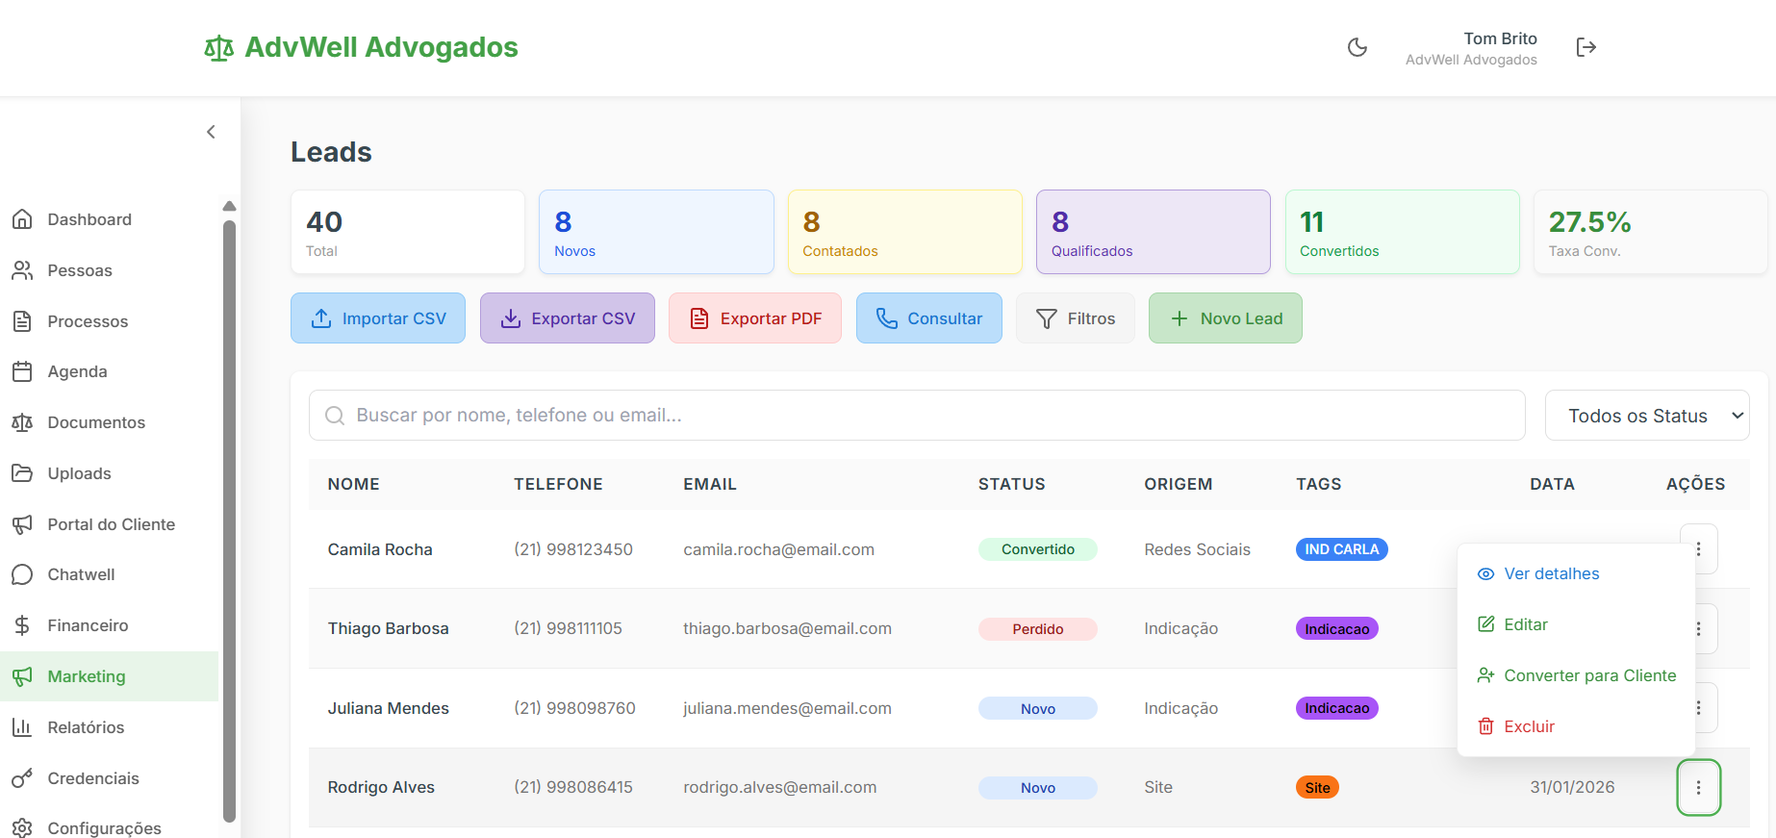Click the Importar CSV upload icon
1776x838 pixels.
click(x=321, y=318)
